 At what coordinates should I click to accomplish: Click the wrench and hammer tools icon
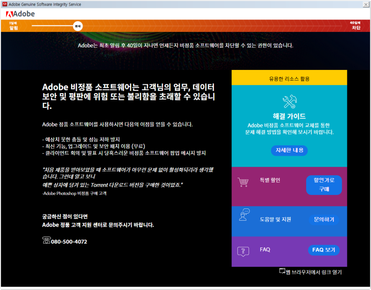289,101
